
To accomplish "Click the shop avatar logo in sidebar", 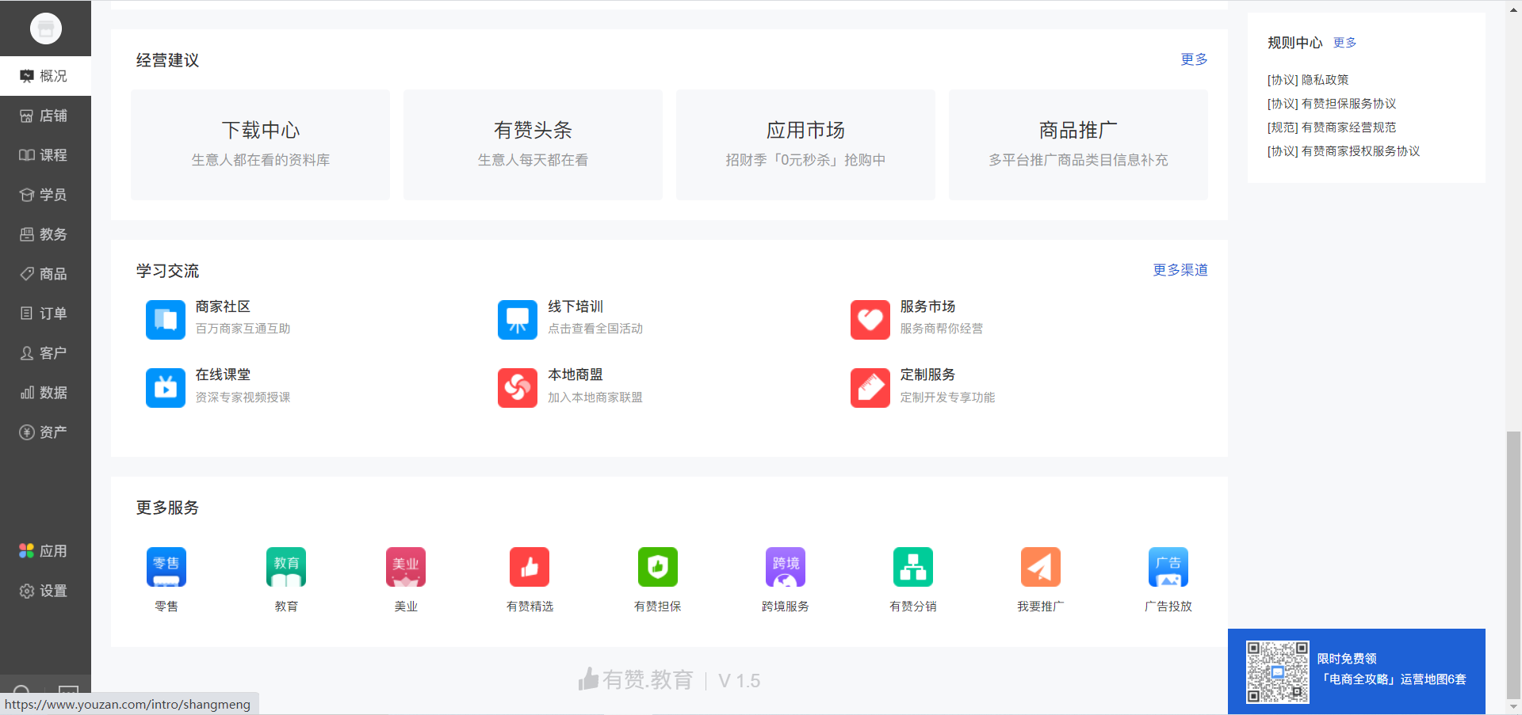I will pos(46,29).
